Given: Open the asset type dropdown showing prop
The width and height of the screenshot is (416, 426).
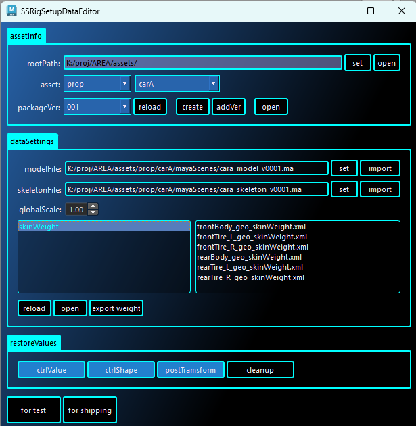Looking at the screenshot, I should tap(97, 84).
